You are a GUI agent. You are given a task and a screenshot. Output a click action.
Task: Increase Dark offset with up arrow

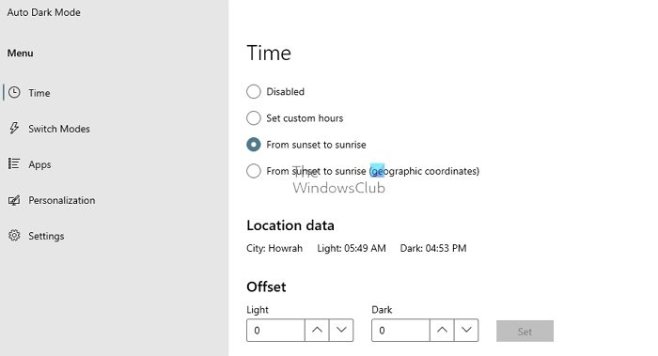(x=442, y=330)
